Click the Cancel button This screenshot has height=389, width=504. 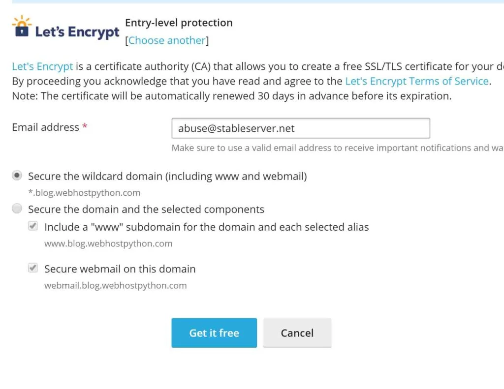pyautogui.click(x=297, y=333)
